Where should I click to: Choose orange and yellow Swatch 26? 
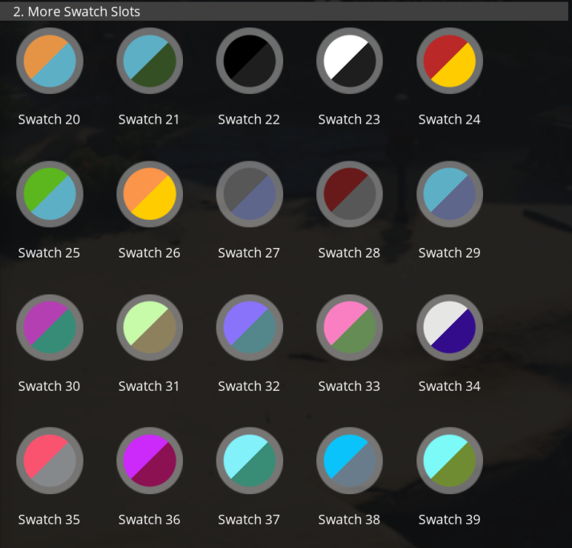coord(149,194)
